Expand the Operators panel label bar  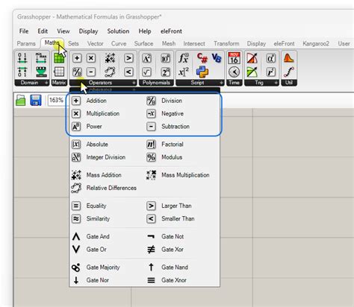point(103,83)
